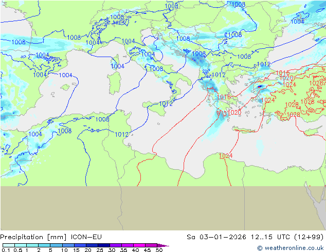326x252 pixels.
Task: Click the 10–15 mm blue legend swatch
Action: (x=68, y=245)
